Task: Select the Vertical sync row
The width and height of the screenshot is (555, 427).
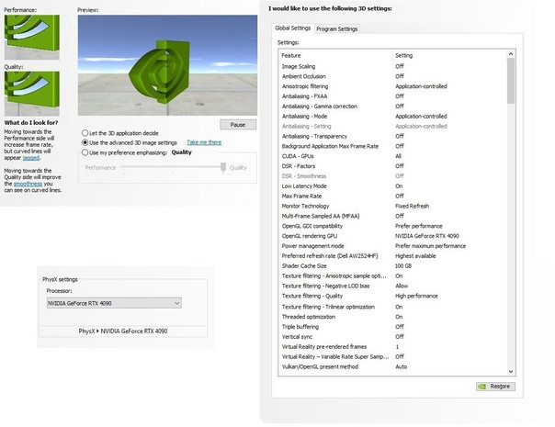Action: [393, 337]
